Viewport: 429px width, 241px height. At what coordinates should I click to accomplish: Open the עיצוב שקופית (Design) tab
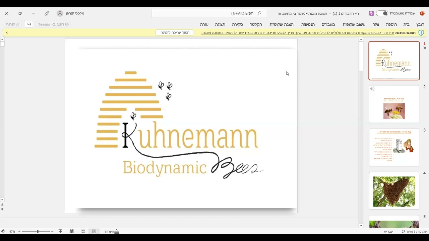(x=354, y=24)
